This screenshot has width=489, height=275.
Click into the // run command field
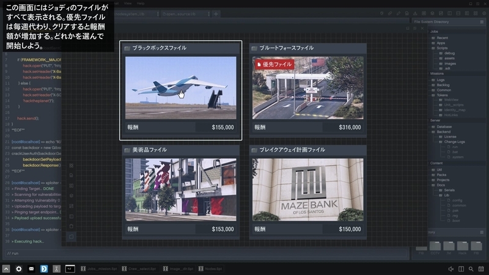pos(206,254)
